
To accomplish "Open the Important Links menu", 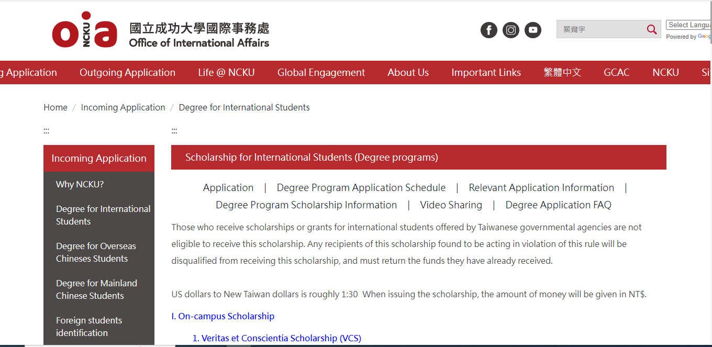I will [x=486, y=73].
